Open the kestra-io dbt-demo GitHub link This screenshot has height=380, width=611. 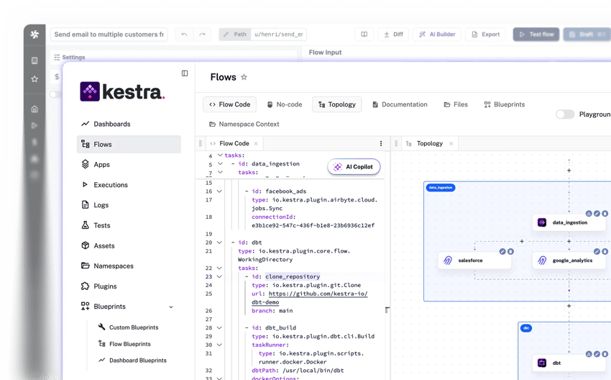point(318,294)
